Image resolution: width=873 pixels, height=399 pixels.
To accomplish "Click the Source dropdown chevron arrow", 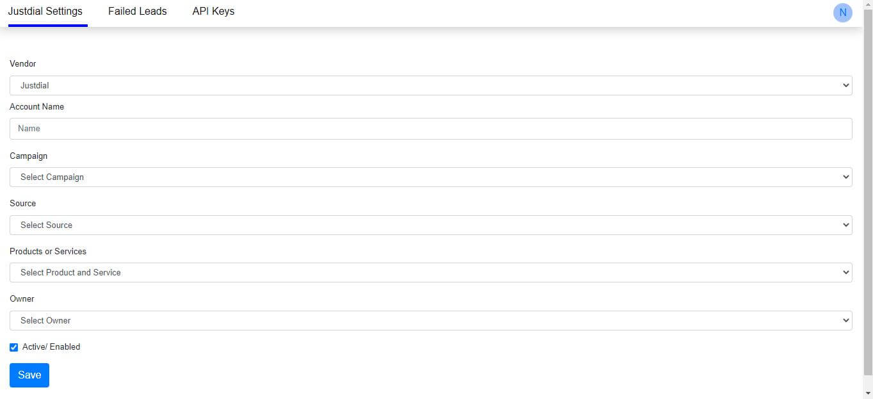I will point(846,225).
